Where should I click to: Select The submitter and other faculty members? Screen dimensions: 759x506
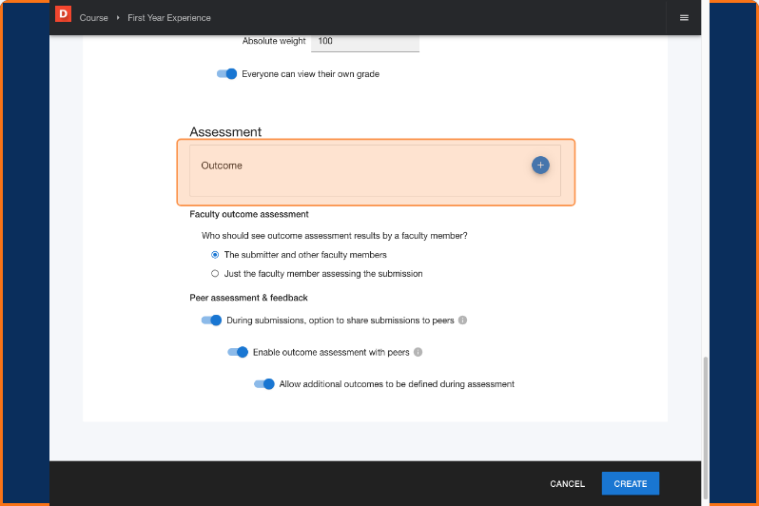215,255
